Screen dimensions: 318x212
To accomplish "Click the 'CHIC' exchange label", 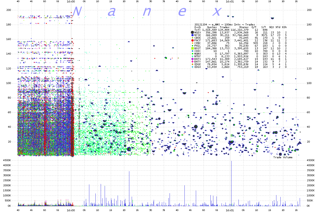I will pyautogui.click(x=197, y=51).
